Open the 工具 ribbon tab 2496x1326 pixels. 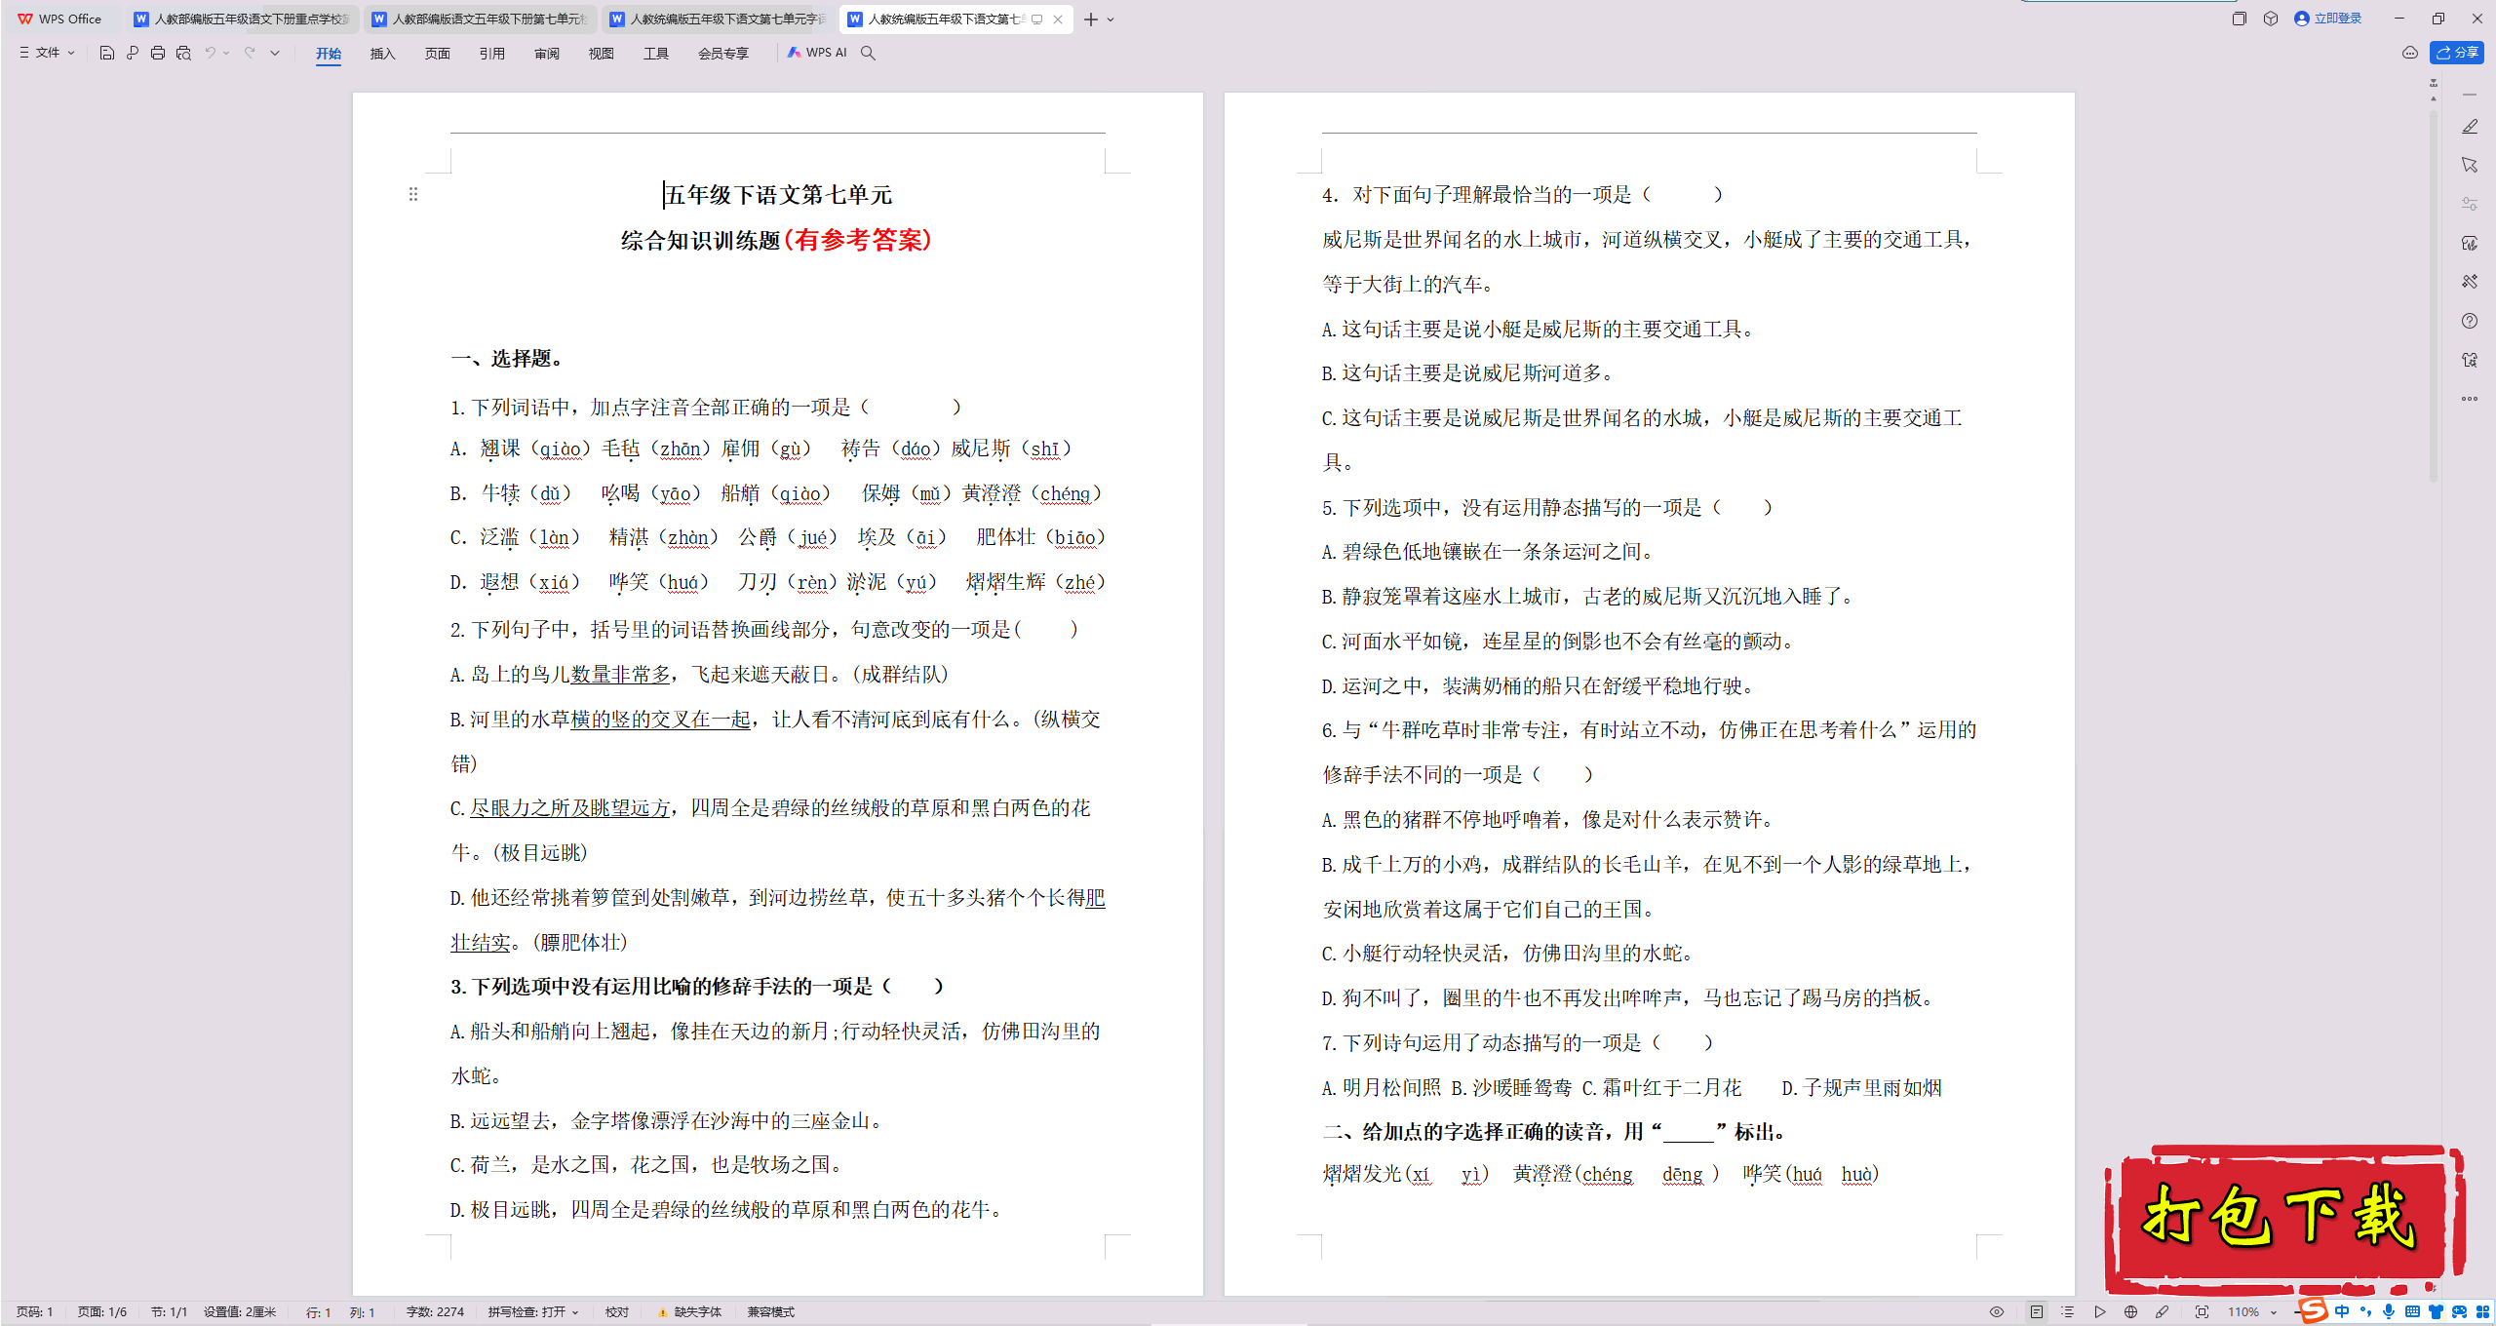coord(656,54)
